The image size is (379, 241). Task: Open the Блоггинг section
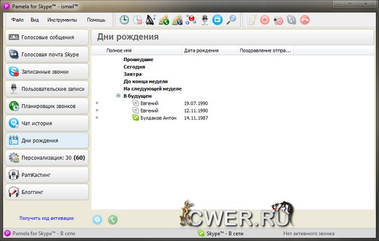47,192
